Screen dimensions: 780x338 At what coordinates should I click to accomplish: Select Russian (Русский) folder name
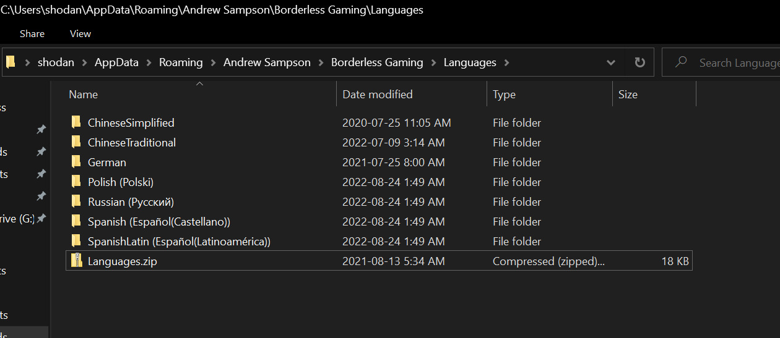click(x=131, y=201)
